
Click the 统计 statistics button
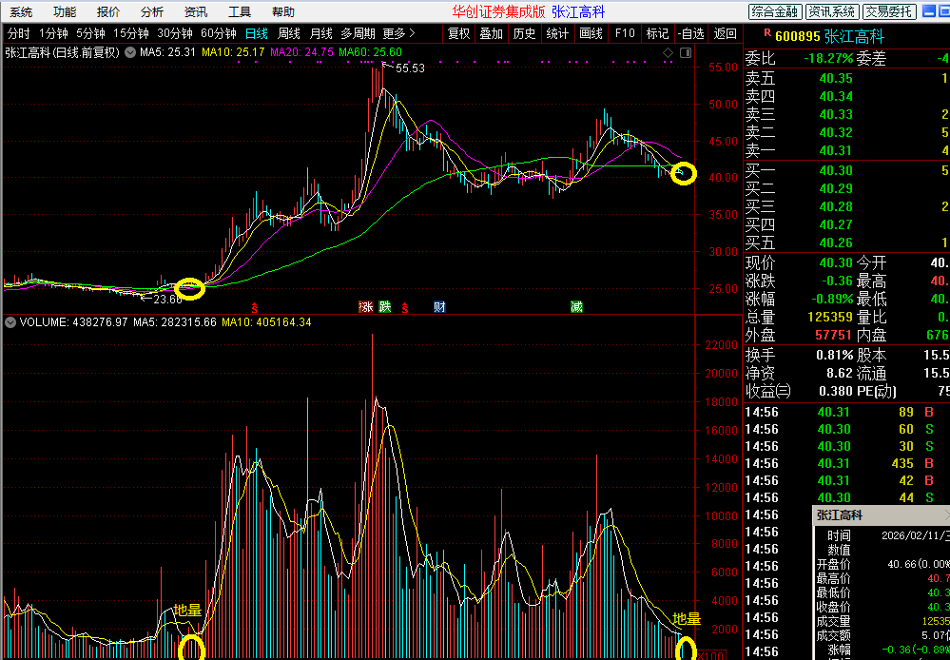(557, 34)
